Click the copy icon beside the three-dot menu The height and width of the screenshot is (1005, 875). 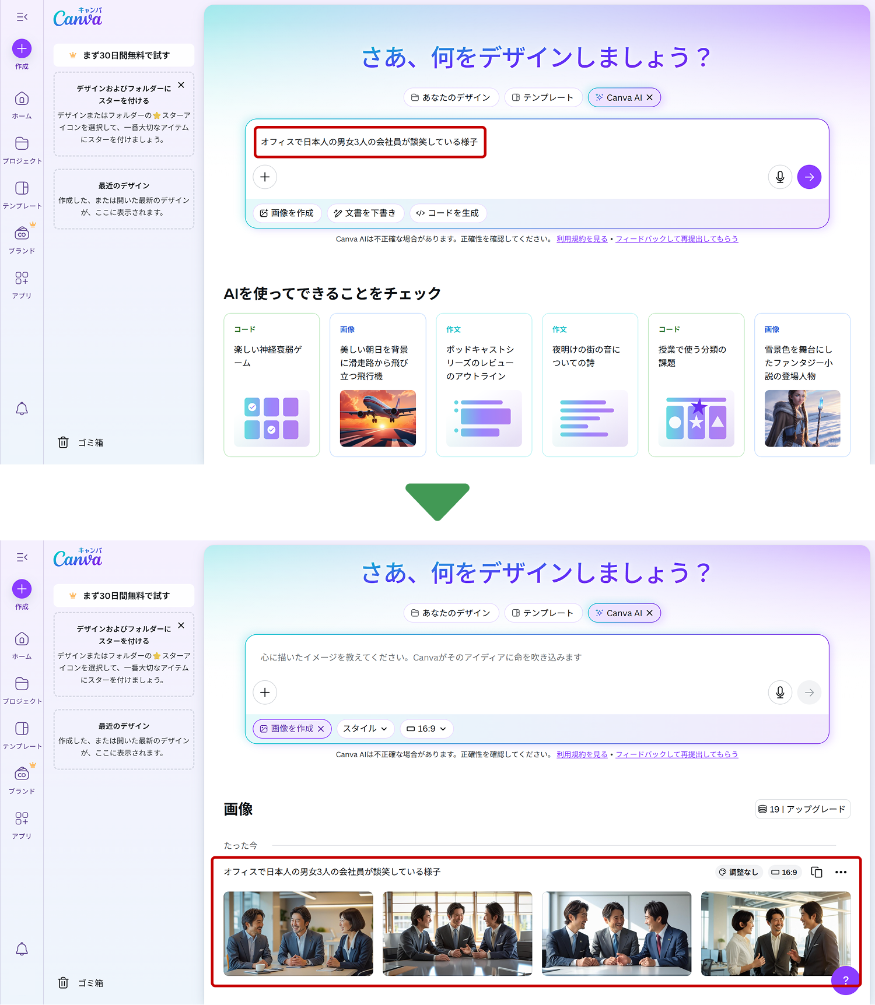point(817,872)
